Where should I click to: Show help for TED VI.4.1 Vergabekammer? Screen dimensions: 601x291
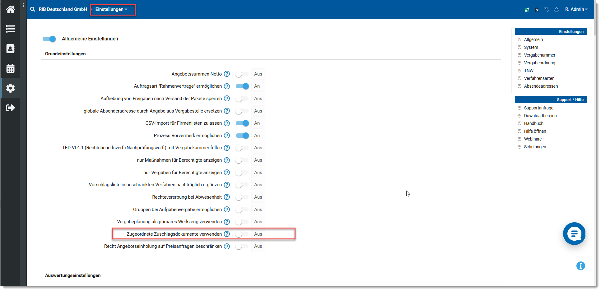point(227,148)
